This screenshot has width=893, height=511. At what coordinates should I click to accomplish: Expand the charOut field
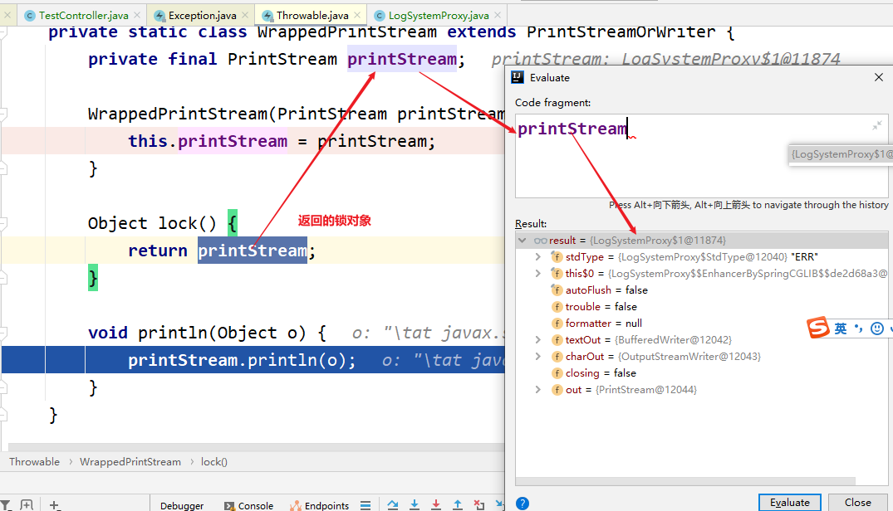pyautogui.click(x=537, y=357)
